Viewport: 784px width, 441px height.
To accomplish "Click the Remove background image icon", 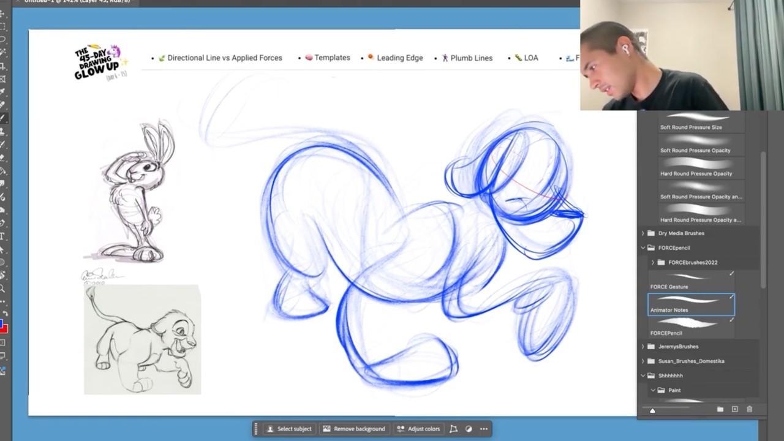I will tap(326, 429).
